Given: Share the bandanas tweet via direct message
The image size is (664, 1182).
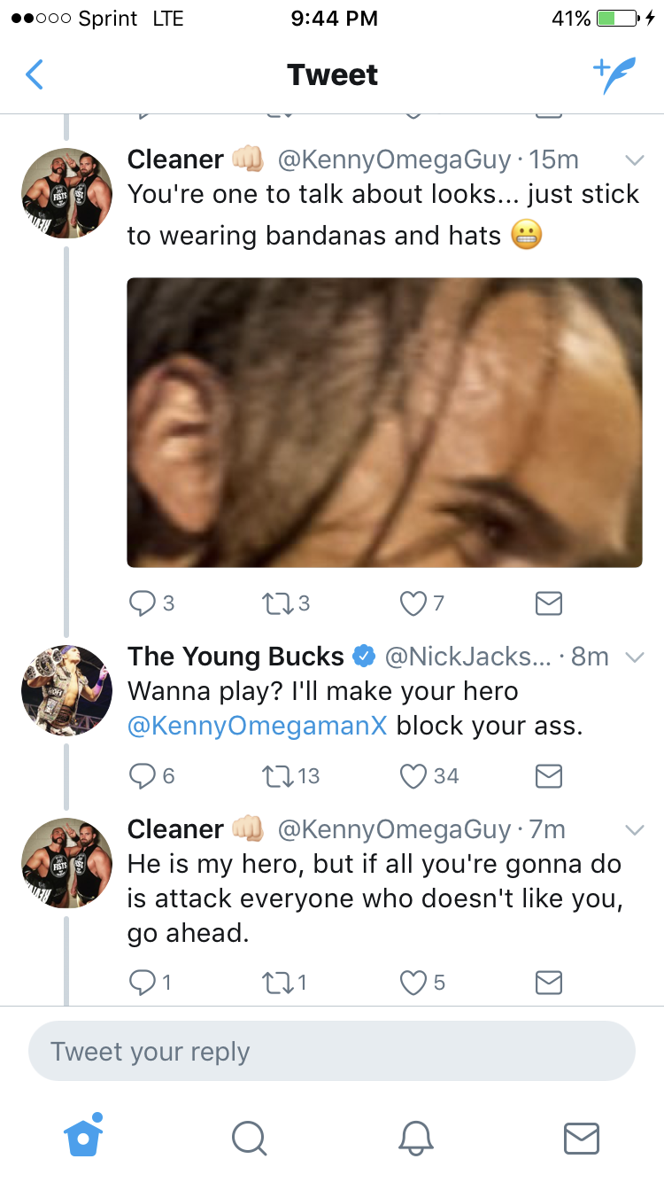Looking at the screenshot, I should 549,603.
